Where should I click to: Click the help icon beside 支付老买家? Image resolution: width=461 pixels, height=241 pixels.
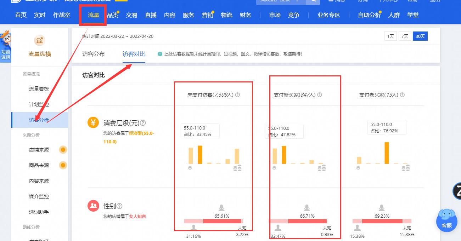(403, 94)
